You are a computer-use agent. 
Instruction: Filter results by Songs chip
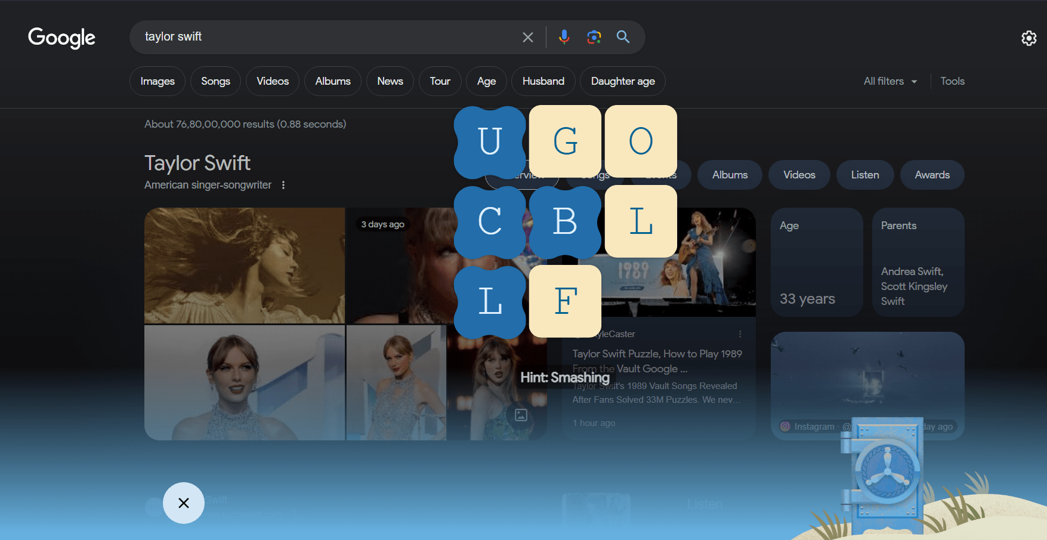click(x=215, y=81)
